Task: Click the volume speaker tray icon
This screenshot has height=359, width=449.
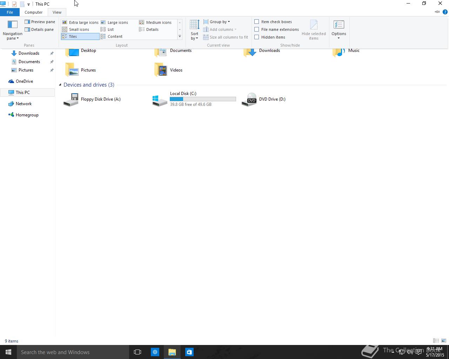Action: pos(410,352)
